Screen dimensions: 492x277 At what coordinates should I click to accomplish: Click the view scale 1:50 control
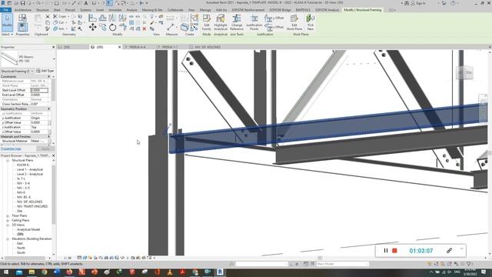click(68, 259)
